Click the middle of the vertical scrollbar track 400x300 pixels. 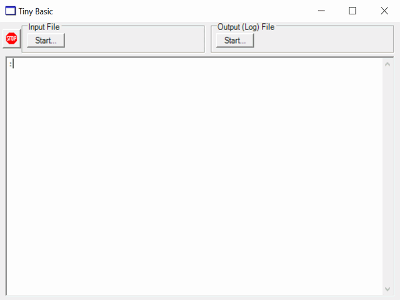coord(387,176)
